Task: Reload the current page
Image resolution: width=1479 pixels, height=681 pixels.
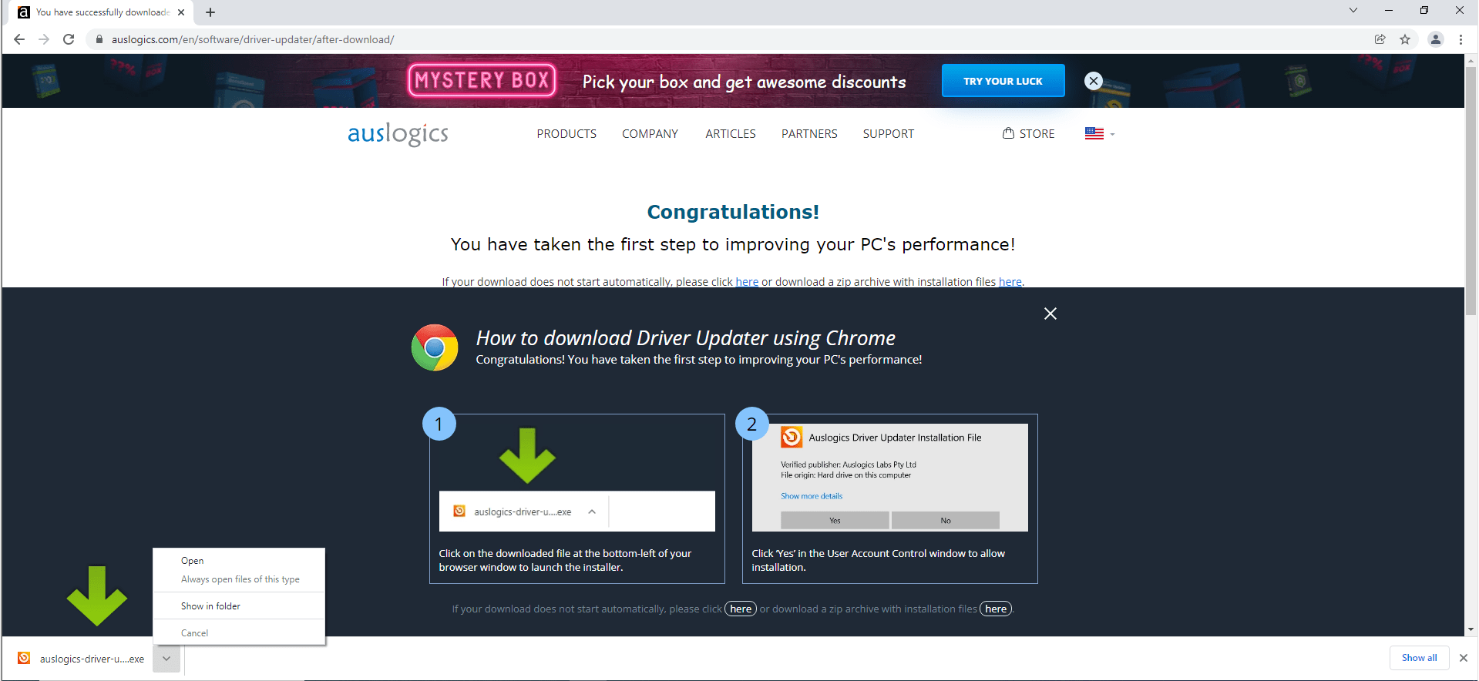Action: tap(69, 39)
